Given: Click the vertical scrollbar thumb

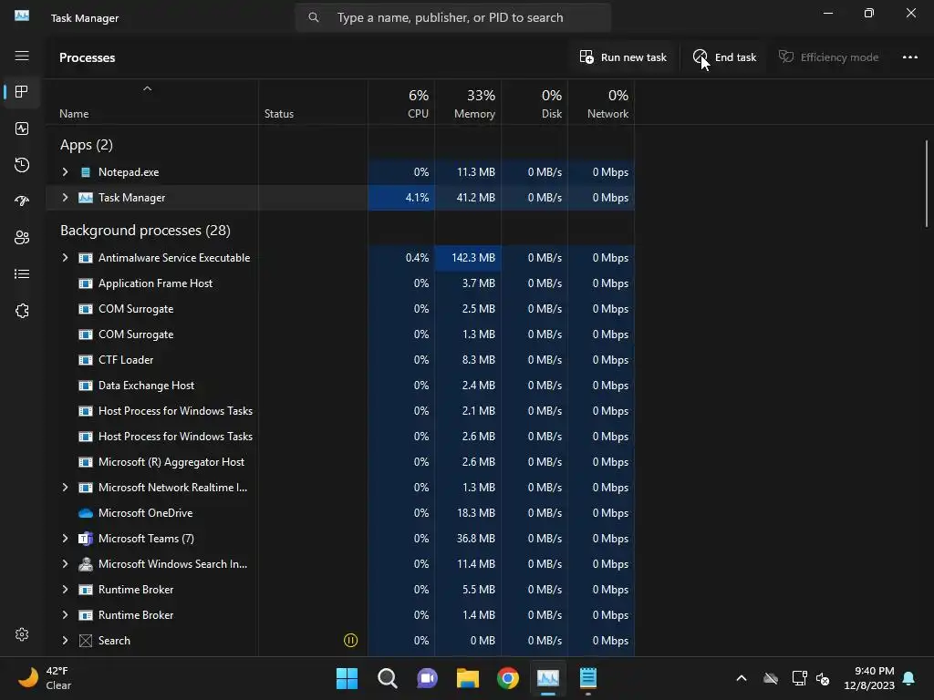Looking at the screenshot, I should pos(927,183).
